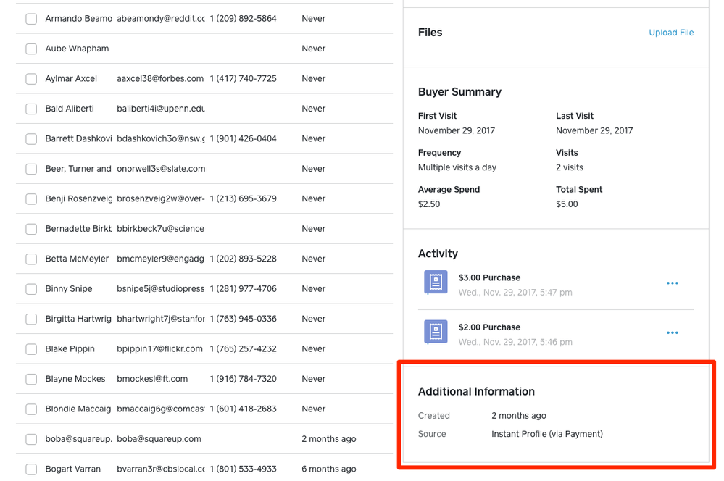The height and width of the screenshot is (481, 724).
Task: Click the $2.00 Purchase receipt icon
Action: 436,332
